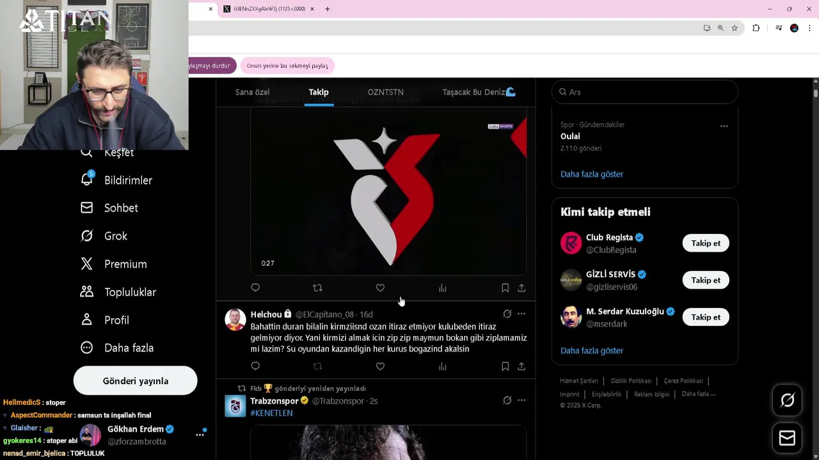This screenshot has width=819, height=460.
Task: Repost the video post
Action: [x=317, y=288]
